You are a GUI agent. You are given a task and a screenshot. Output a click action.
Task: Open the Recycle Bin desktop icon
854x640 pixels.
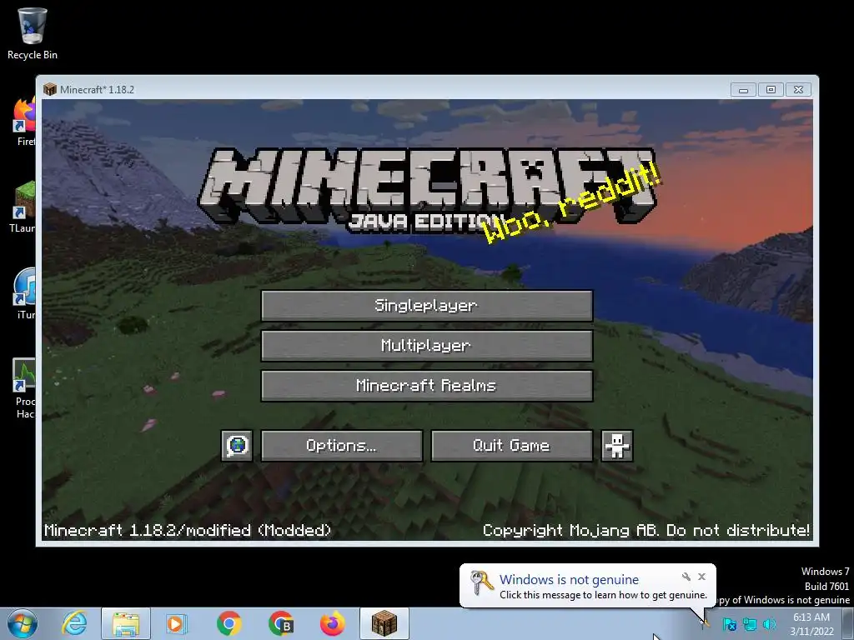click(33, 32)
